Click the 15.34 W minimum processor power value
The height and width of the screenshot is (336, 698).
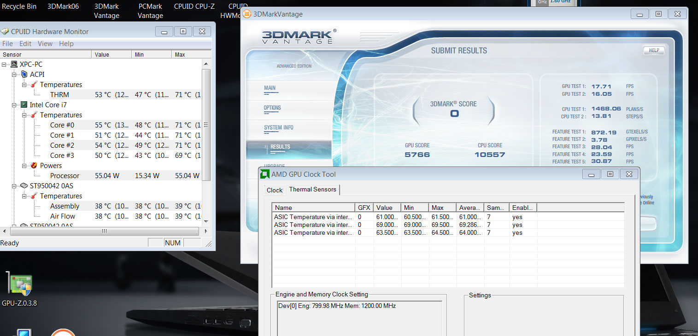[147, 176]
